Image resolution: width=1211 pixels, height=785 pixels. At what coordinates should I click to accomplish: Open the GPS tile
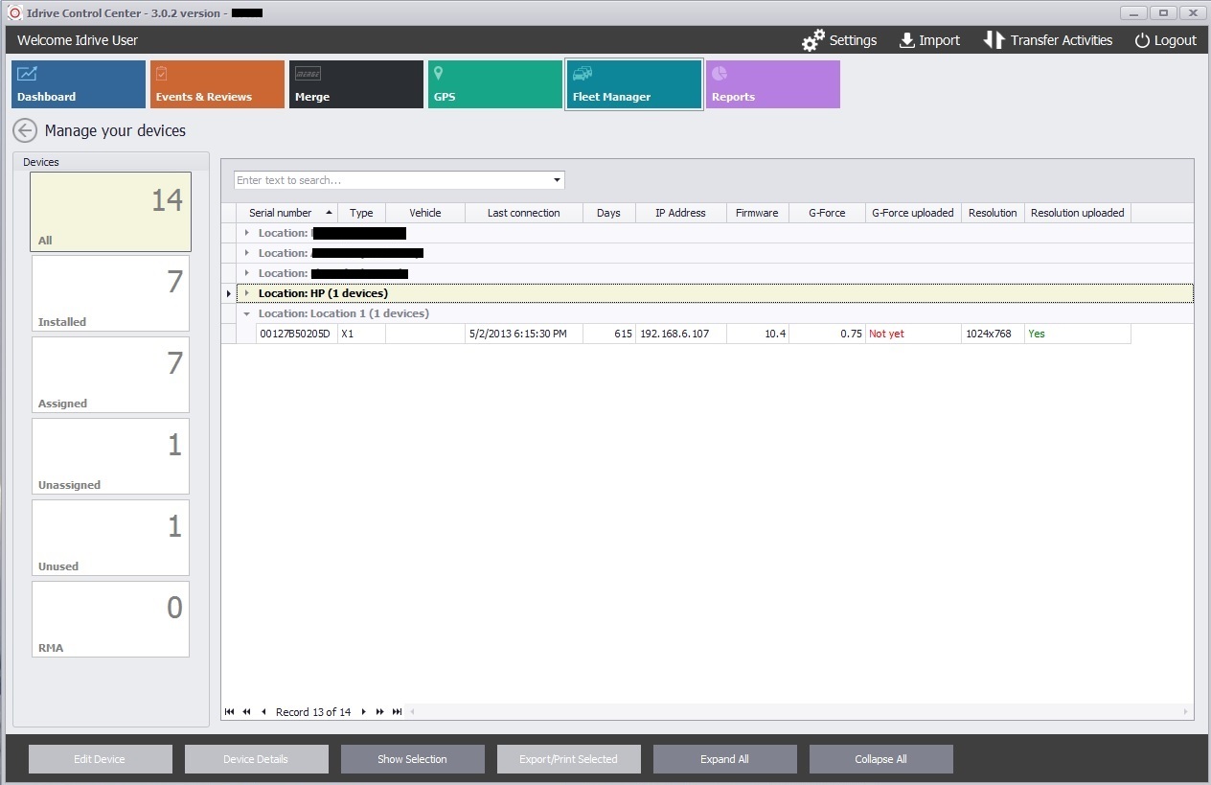(x=495, y=84)
